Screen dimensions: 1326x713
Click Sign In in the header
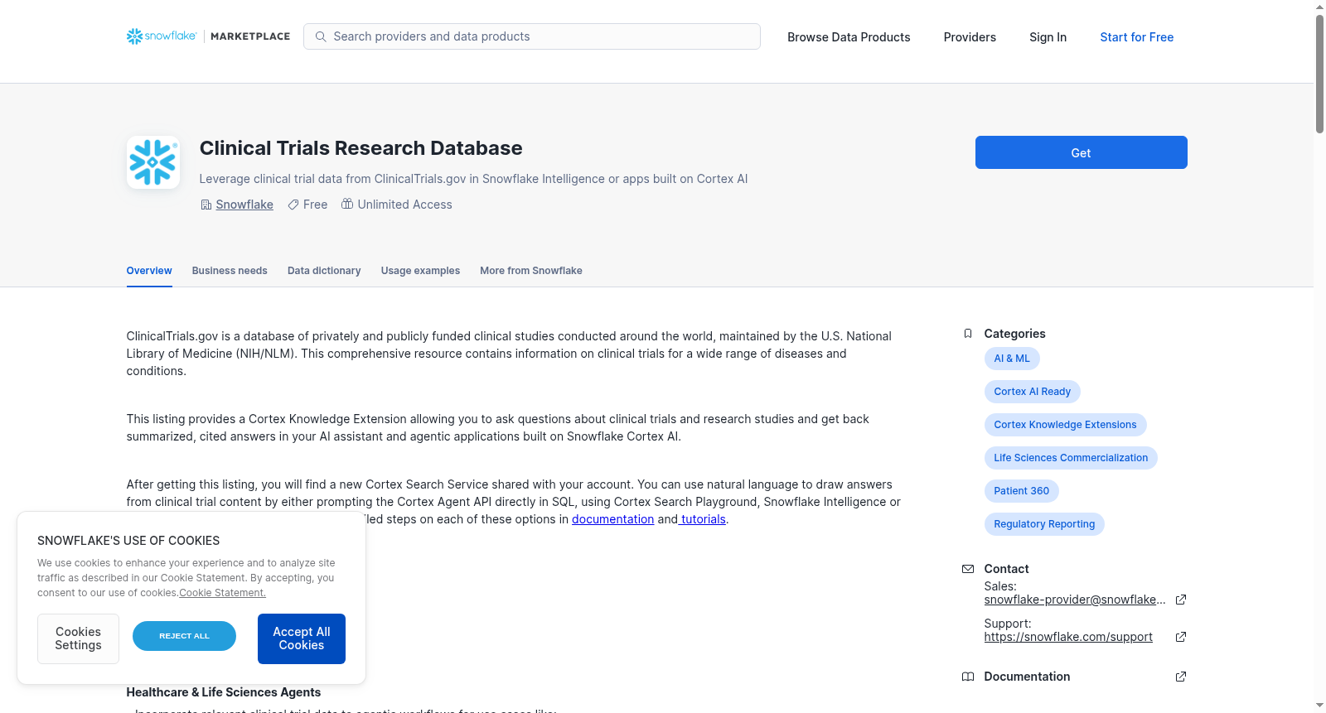[1048, 37]
